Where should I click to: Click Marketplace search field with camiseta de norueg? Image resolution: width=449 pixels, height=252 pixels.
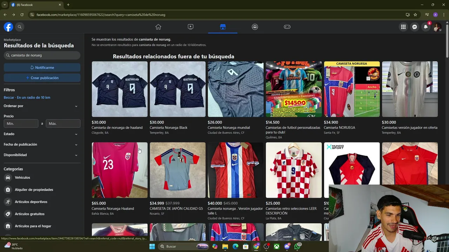point(42,55)
